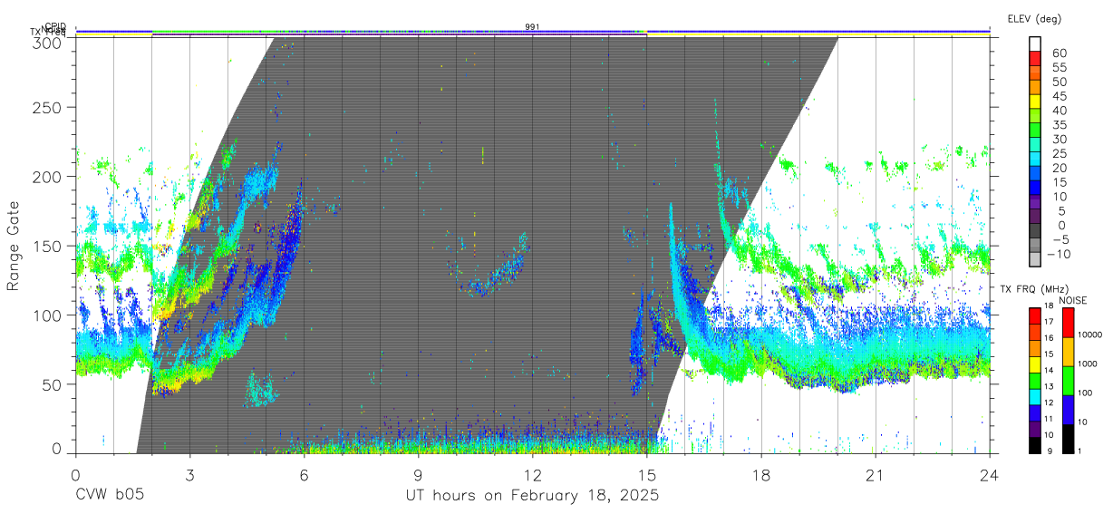Click the "250" tick on the Range Gate axis

pyautogui.click(x=47, y=108)
